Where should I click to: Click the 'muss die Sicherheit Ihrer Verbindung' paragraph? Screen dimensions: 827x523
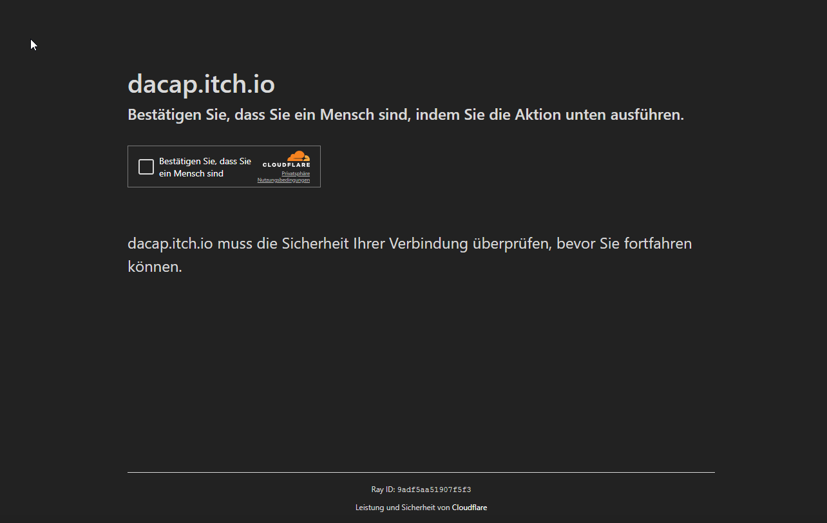(410, 255)
